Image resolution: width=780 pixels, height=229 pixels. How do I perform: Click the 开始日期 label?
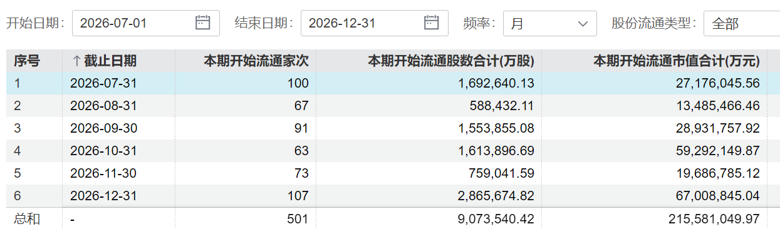(35, 23)
